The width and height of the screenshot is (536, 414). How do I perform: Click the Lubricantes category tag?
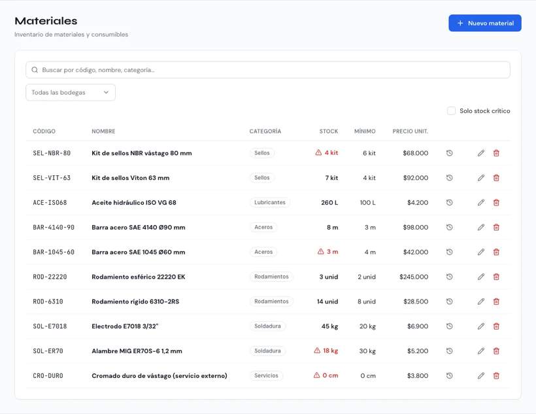click(x=270, y=202)
